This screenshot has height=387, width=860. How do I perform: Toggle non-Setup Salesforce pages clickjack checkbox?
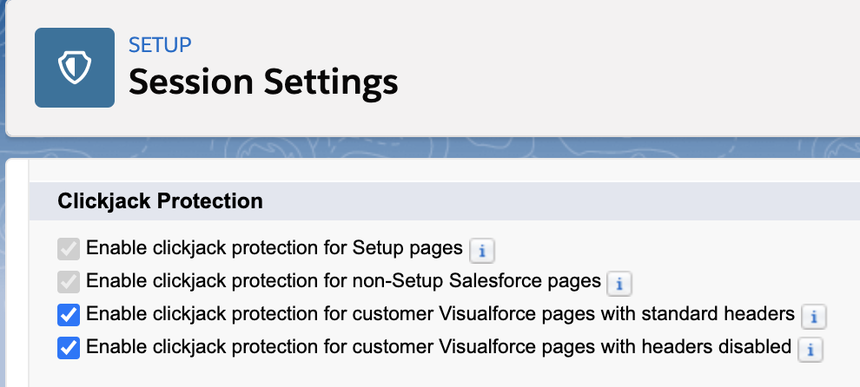(69, 282)
